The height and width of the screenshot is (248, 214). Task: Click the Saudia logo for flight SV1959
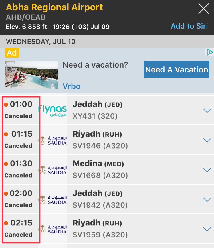[x=53, y=229]
